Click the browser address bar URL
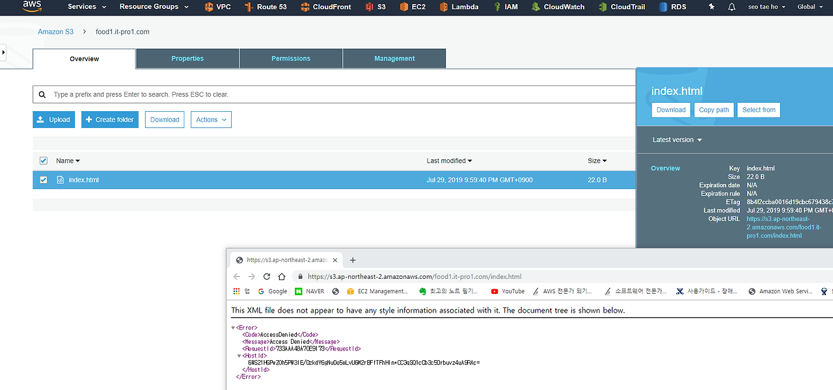This screenshot has width=833, height=390. pos(415,276)
